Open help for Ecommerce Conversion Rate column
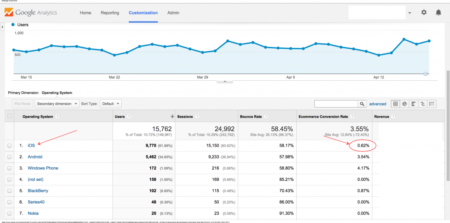The height and width of the screenshot is (223, 450). (352, 117)
